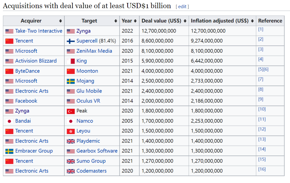The width and height of the screenshot is (290, 183).
Task: Sort table by Target column arrows
Action: tap(115, 21)
